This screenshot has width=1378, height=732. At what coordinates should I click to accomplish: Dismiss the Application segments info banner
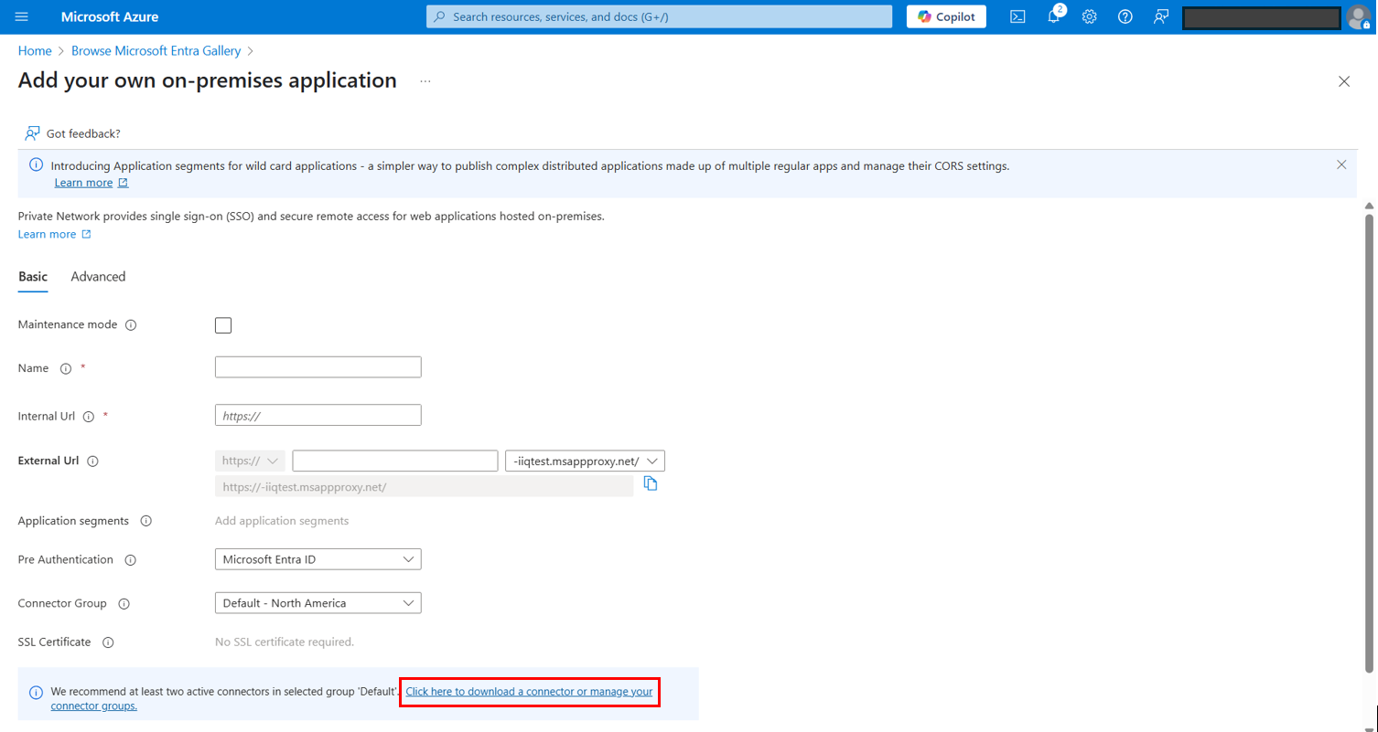(1341, 165)
